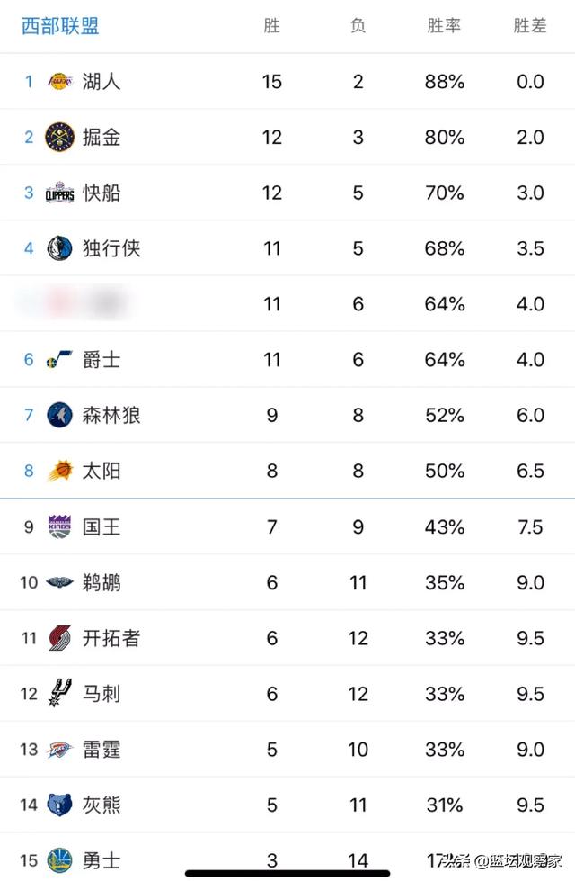Click the Trail Blazers team logo
The width and height of the screenshot is (575, 881).
pyautogui.click(x=59, y=638)
